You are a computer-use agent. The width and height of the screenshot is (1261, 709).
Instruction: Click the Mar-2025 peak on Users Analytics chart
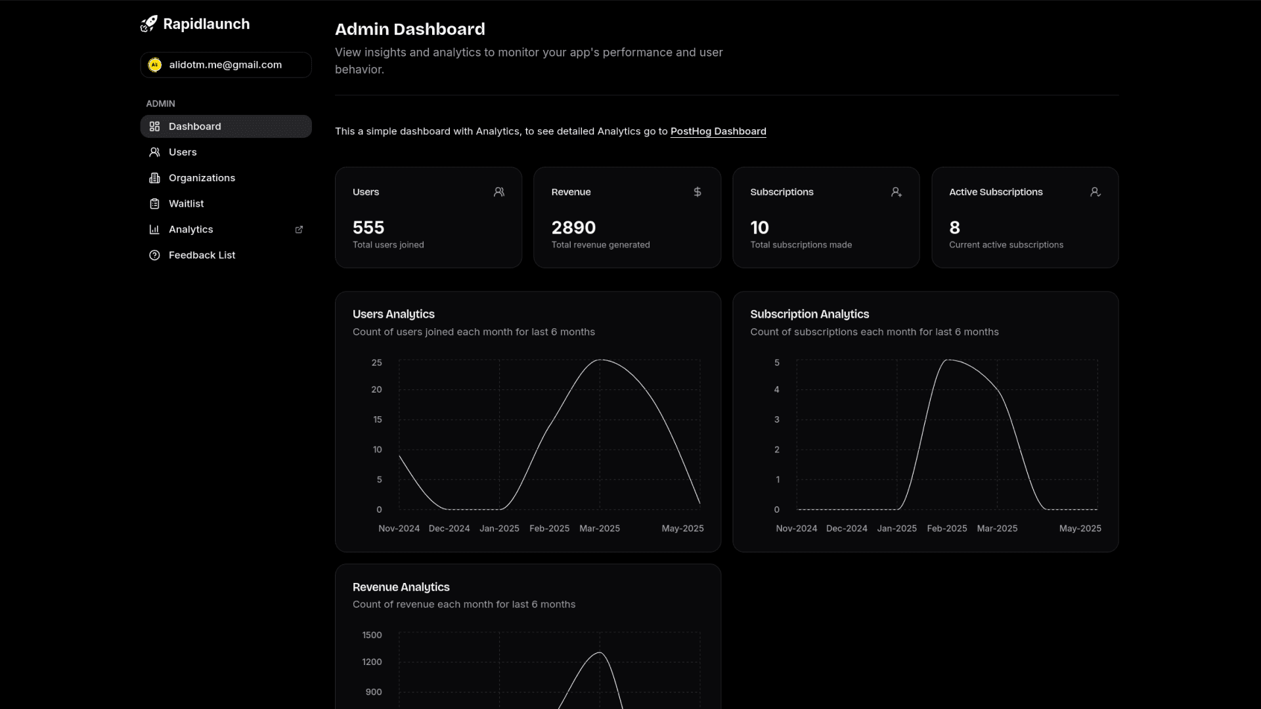tap(600, 360)
